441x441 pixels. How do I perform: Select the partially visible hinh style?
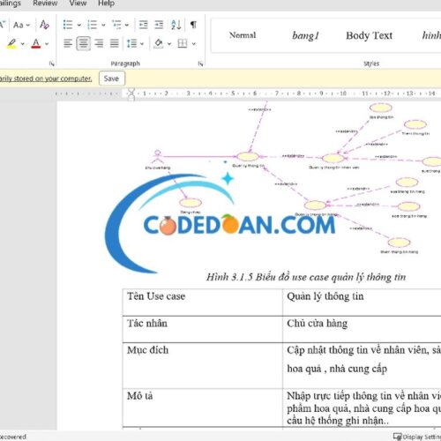point(431,35)
